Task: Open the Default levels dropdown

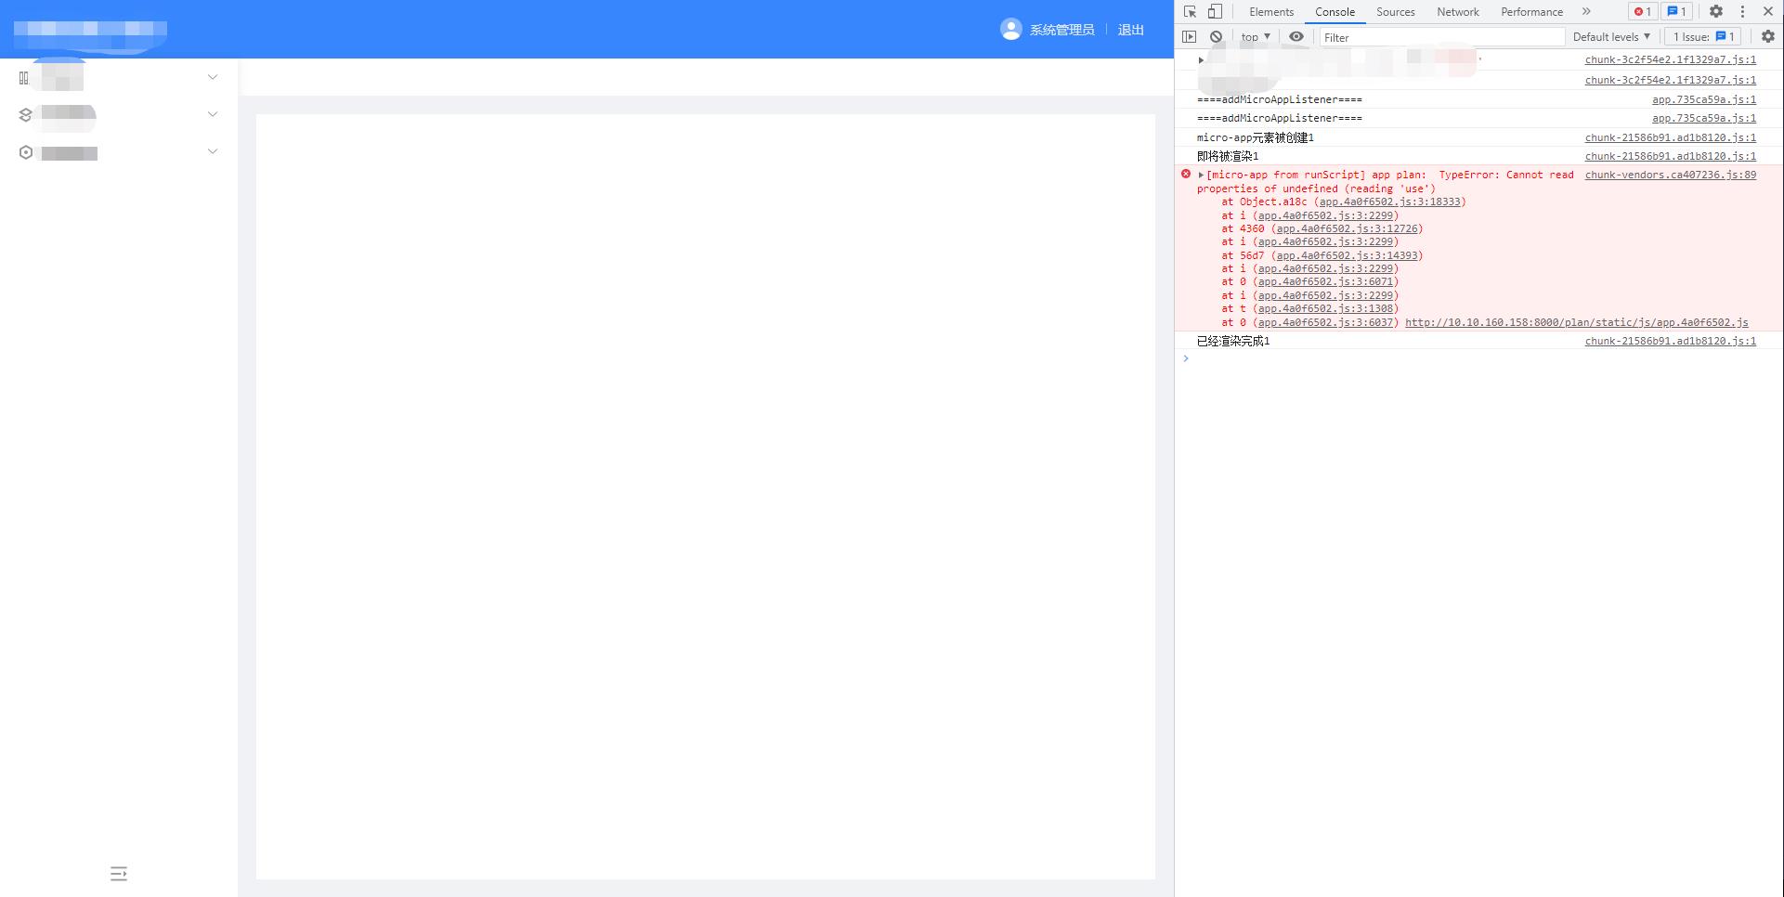Action: click(x=1611, y=37)
